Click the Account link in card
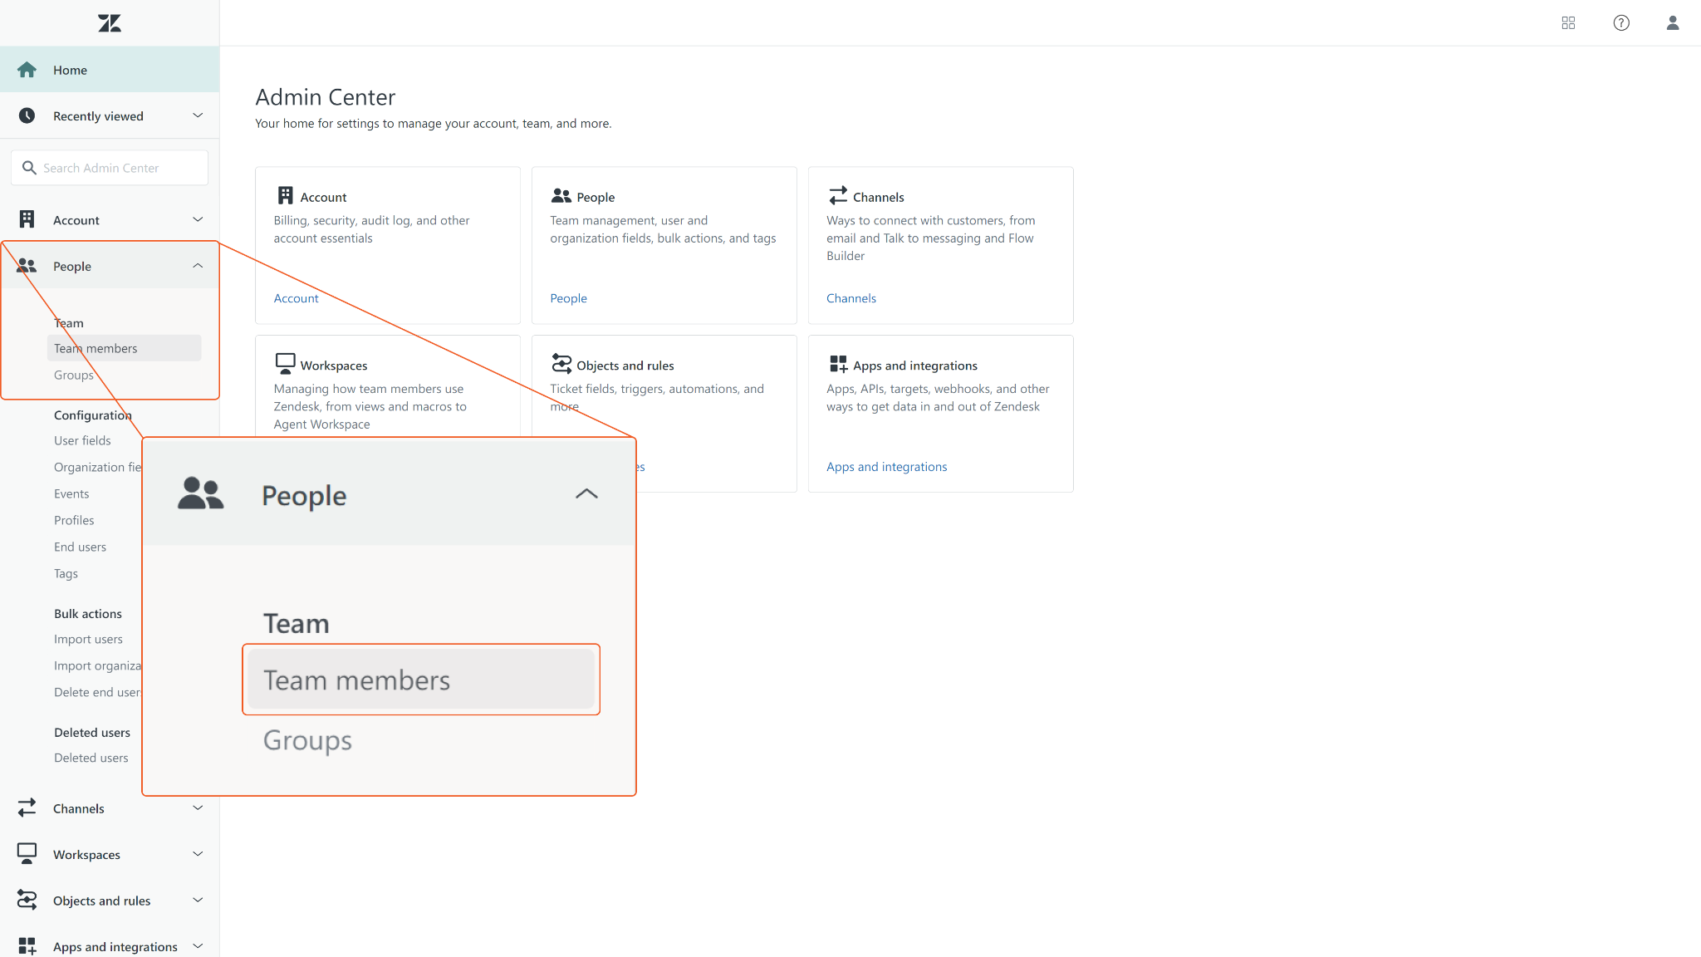Viewport: 1701px width, 957px height. pos(296,298)
